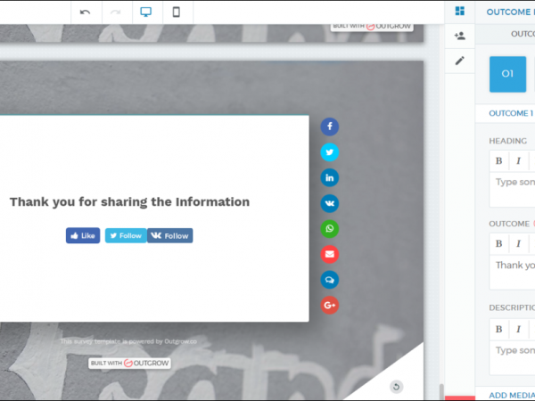This screenshot has width=535, height=401.
Task: Toggle bold in the Heading editor
Action: click(499, 161)
